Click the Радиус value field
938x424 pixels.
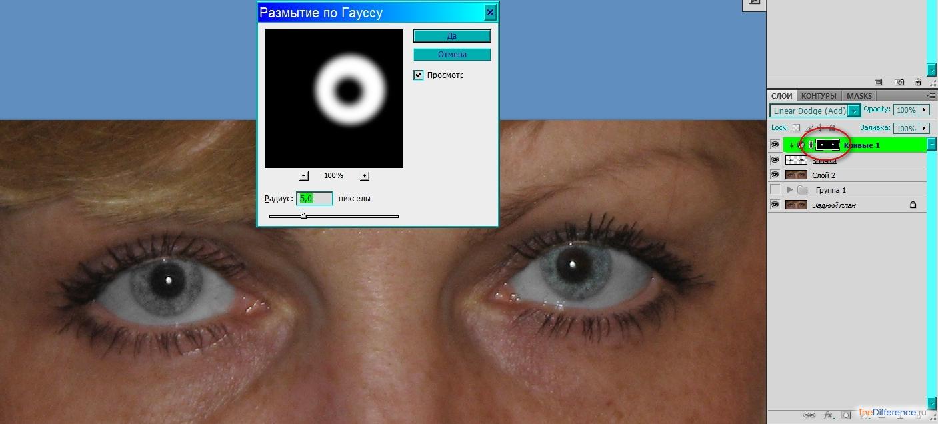tap(315, 199)
